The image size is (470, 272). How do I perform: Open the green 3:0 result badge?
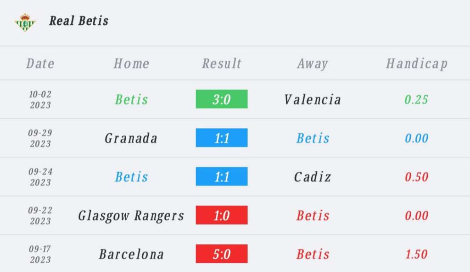pos(222,99)
